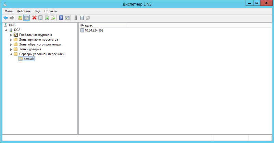Open the Файл menu
Screen dimensions: 274x143
(x=9, y=11)
